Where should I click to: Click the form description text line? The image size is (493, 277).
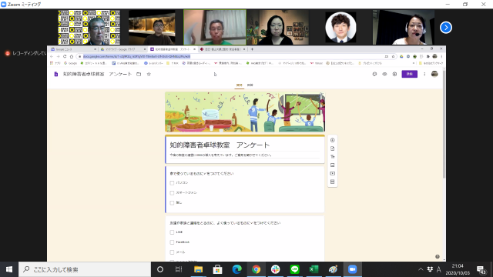click(221, 155)
